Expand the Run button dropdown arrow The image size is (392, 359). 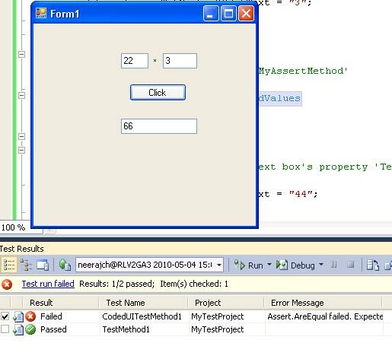269,265
